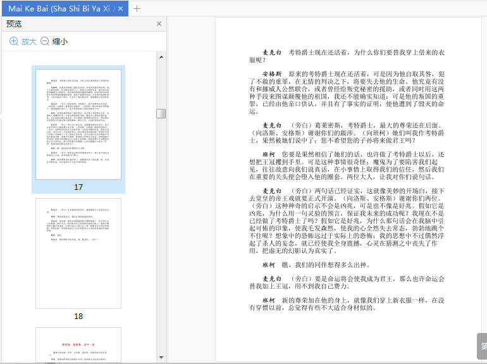This screenshot has width=487, height=364.
Task: Click the thumbnail panel scrollbar handle
Action: tap(161, 113)
